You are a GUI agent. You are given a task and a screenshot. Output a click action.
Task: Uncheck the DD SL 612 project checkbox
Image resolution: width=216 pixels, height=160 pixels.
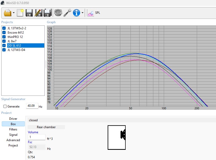[4, 46]
